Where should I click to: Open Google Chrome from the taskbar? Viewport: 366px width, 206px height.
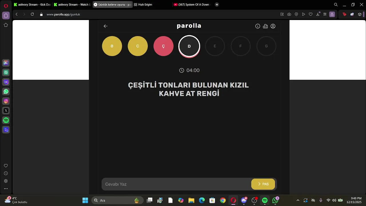tap(223, 200)
